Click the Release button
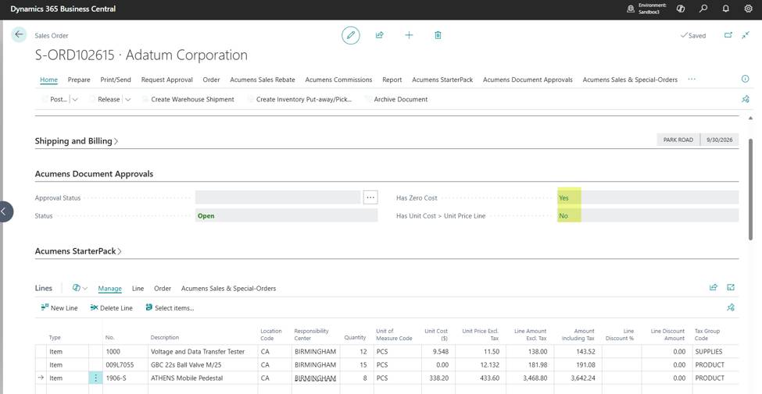The height and width of the screenshot is (394, 762). 104,99
